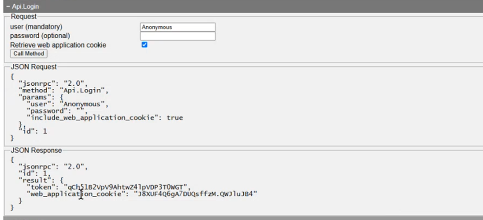Screen dimensions: 483x220
Task: Focus the password (optional) input field
Action: tap(177, 36)
